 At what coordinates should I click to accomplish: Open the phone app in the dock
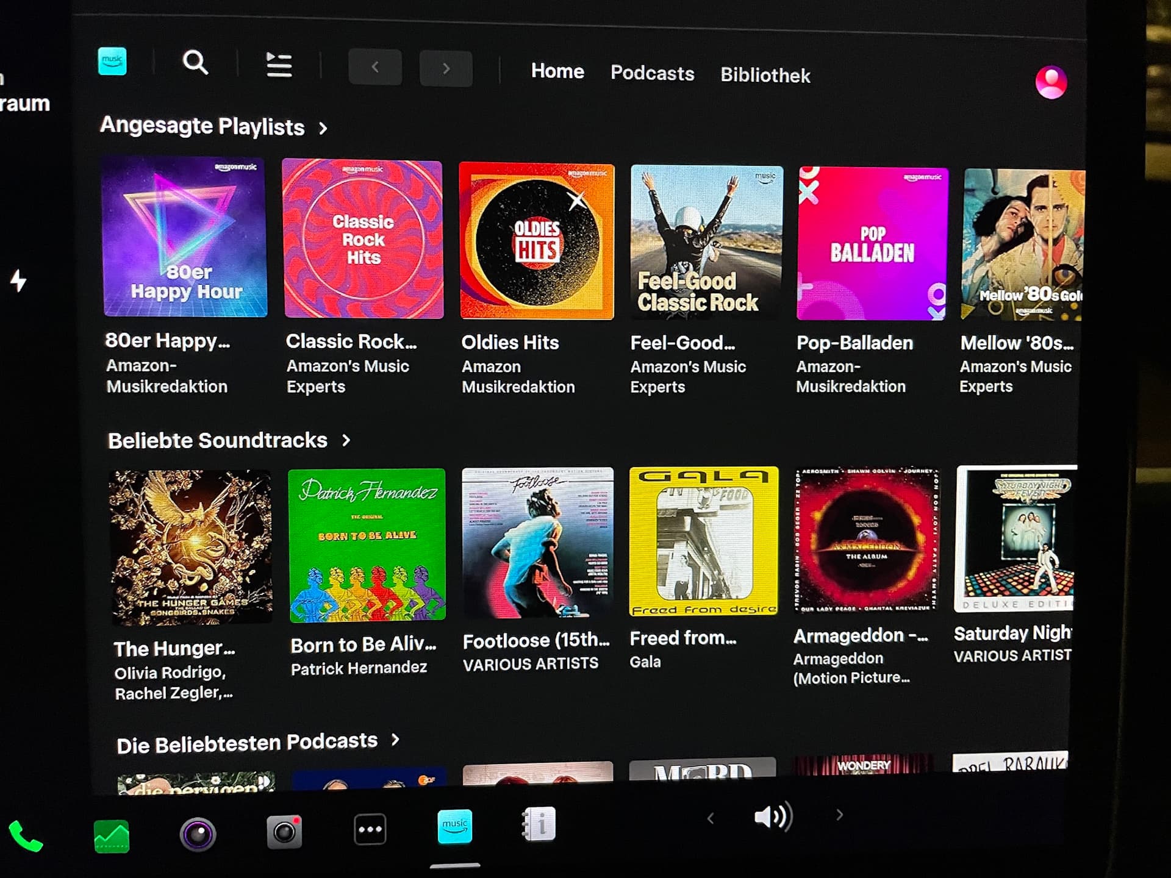(x=26, y=835)
